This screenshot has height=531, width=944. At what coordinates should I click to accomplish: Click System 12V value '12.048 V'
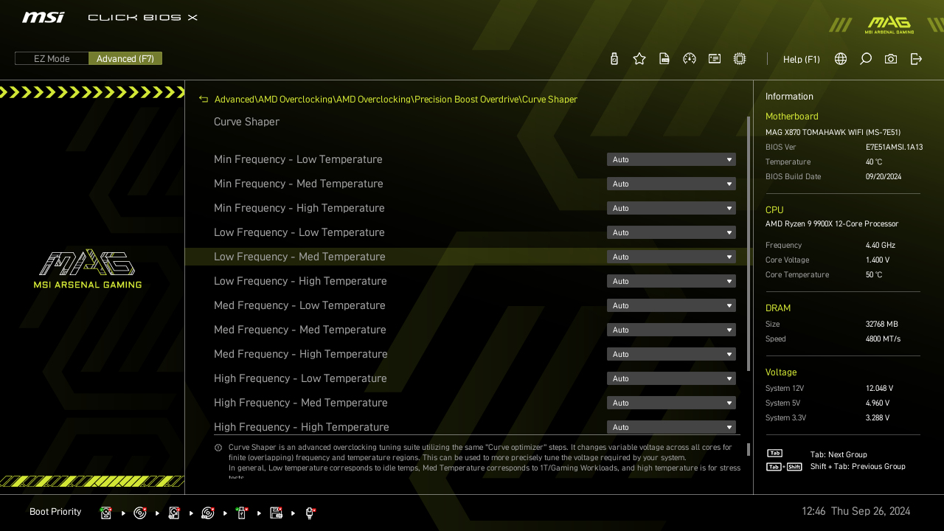[x=879, y=389]
